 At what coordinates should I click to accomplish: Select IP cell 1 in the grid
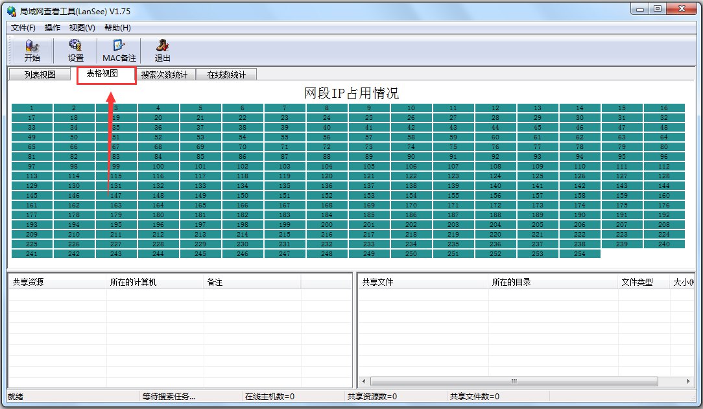click(x=31, y=107)
